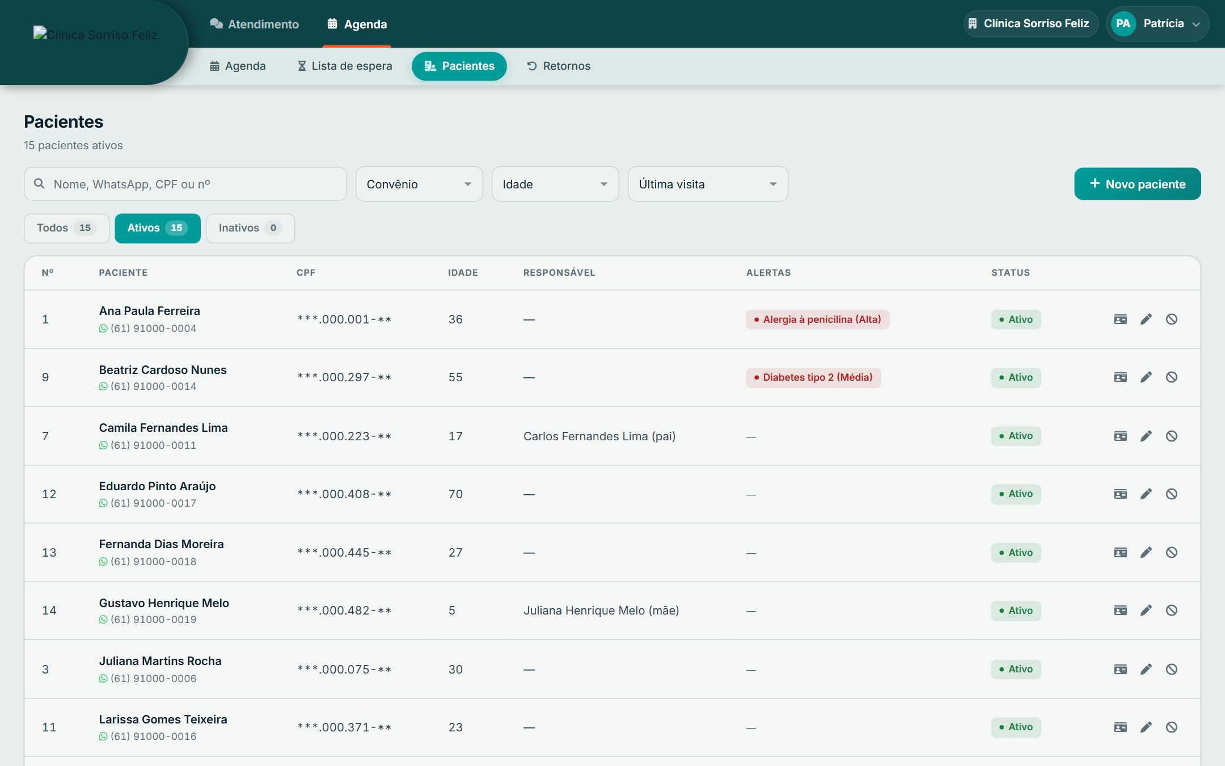Click Ativo status badge for Larissa Gomes Teixeira
The height and width of the screenshot is (766, 1225).
tap(1016, 727)
